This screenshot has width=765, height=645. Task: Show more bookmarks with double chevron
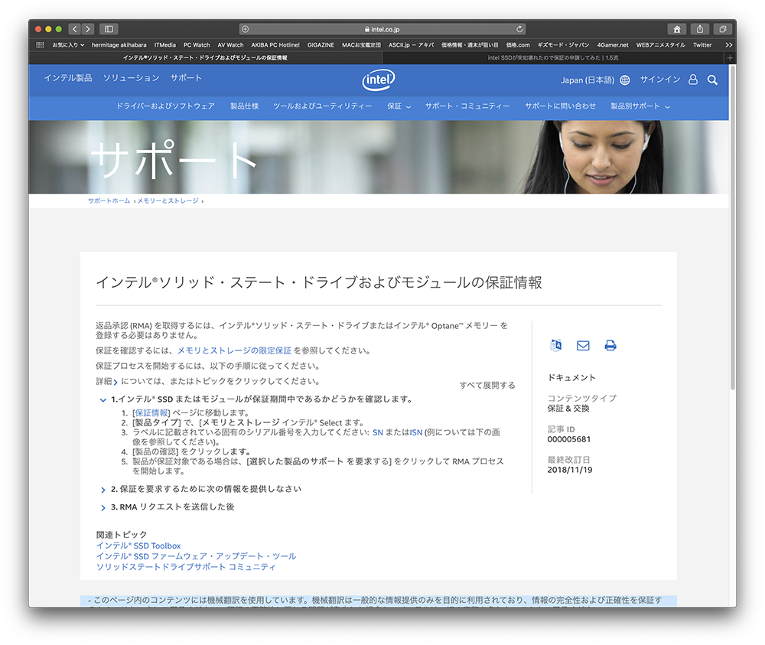(x=728, y=45)
